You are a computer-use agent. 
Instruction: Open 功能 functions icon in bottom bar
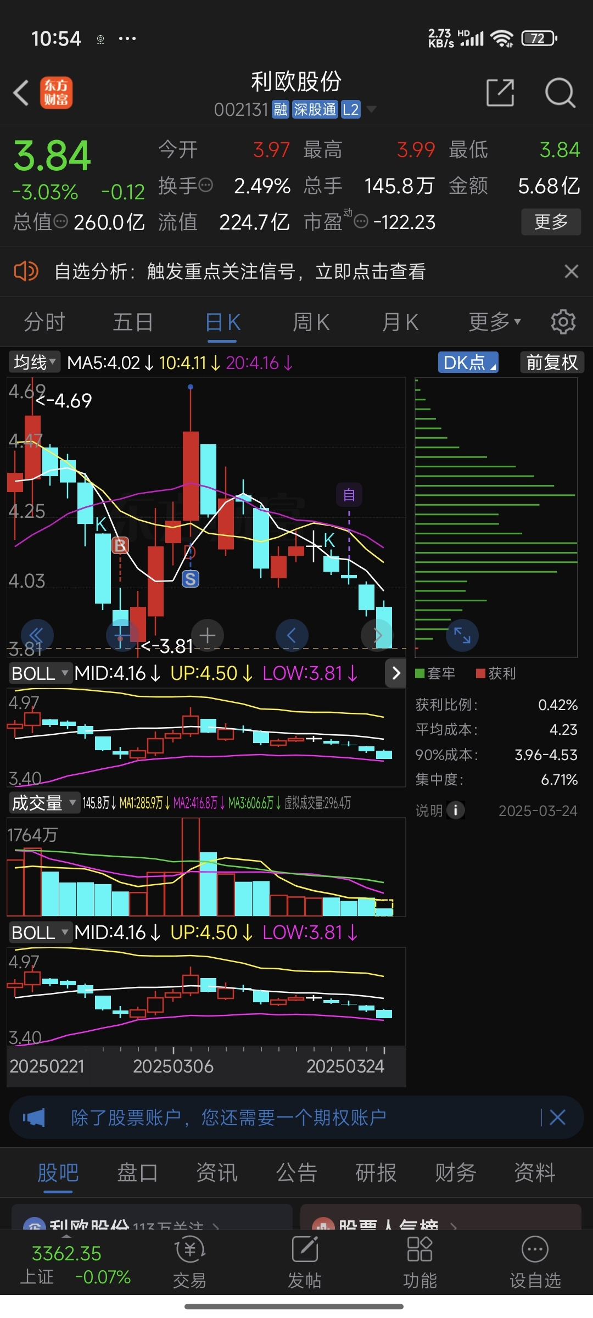pos(419,1263)
